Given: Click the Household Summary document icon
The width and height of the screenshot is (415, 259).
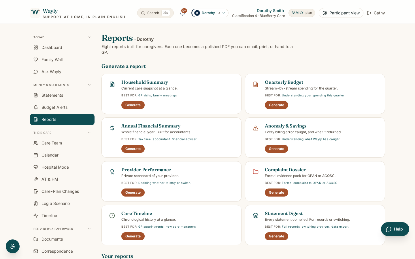Looking at the screenshot, I should (112, 84).
